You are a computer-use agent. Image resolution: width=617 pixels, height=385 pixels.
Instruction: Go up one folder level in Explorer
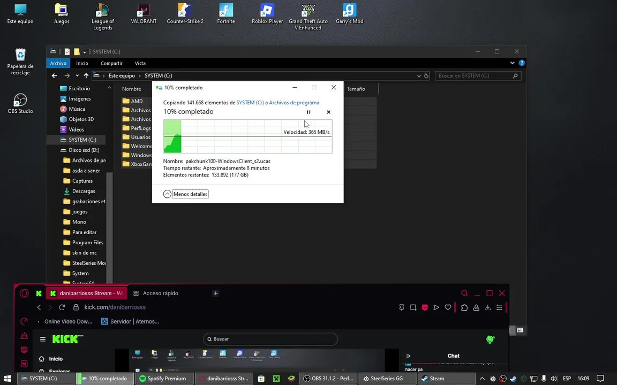click(86, 75)
